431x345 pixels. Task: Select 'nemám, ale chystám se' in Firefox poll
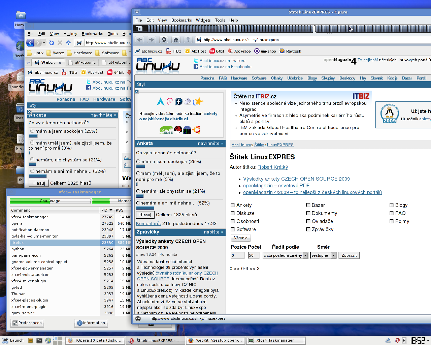(32, 160)
